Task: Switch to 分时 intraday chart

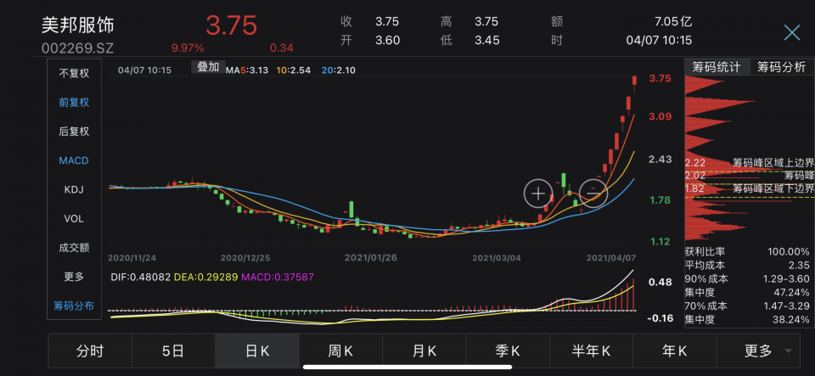Action: pyautogui.click(x=91, y=351)
